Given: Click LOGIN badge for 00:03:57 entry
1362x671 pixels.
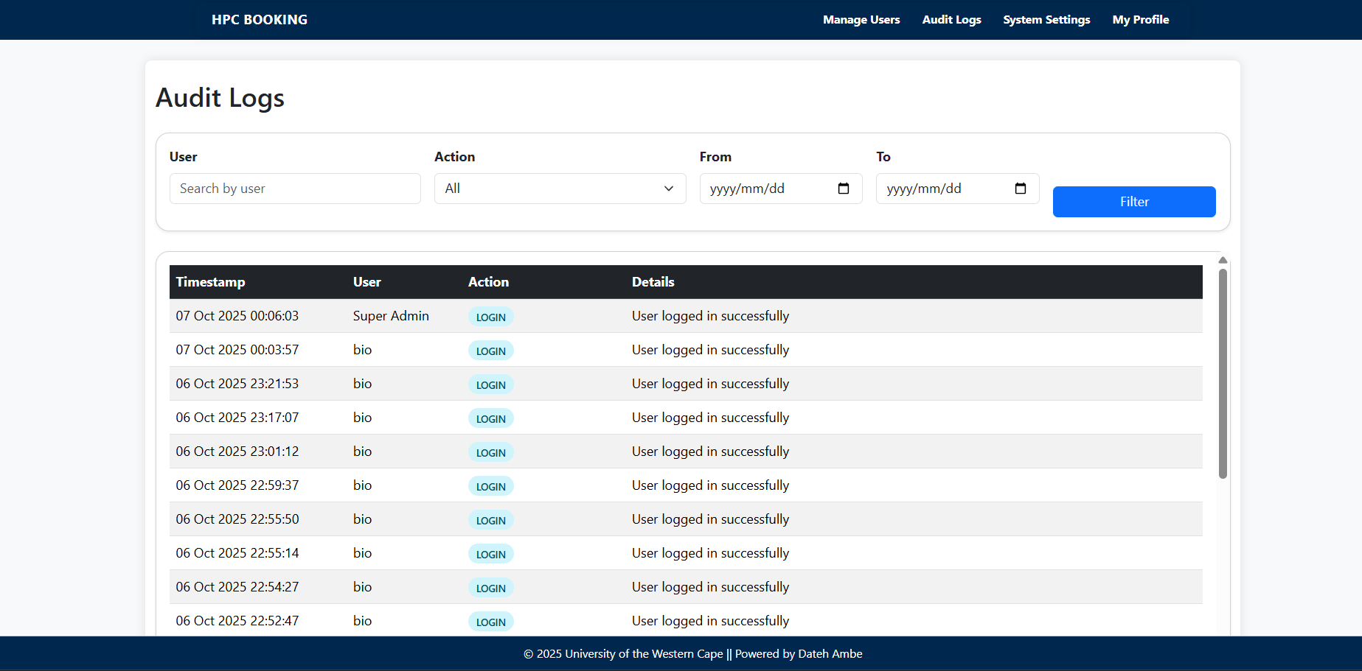Looking at the screenshot, I should (x=490, y=351).
